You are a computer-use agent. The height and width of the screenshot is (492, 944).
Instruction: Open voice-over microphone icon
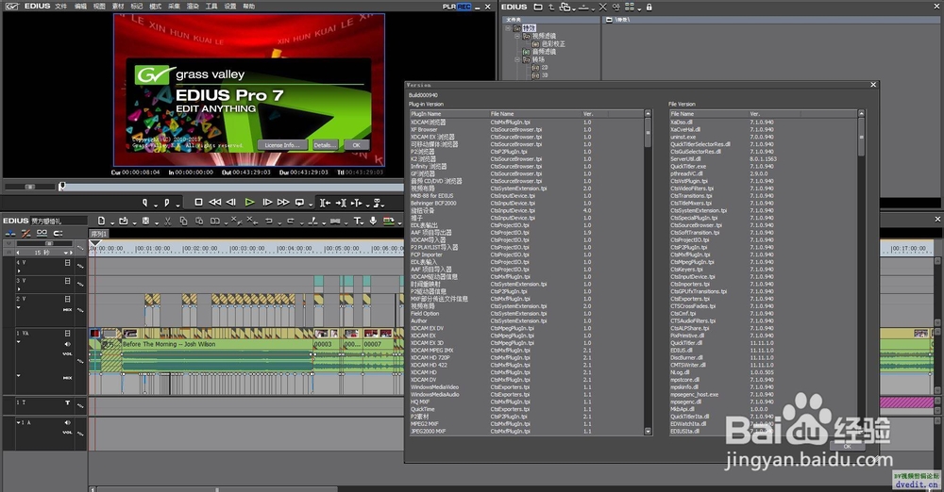(x=373, y=221)
